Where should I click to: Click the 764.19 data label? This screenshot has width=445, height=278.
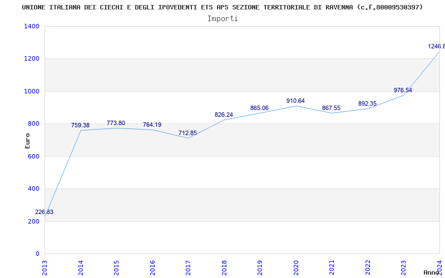coord(152,125)
